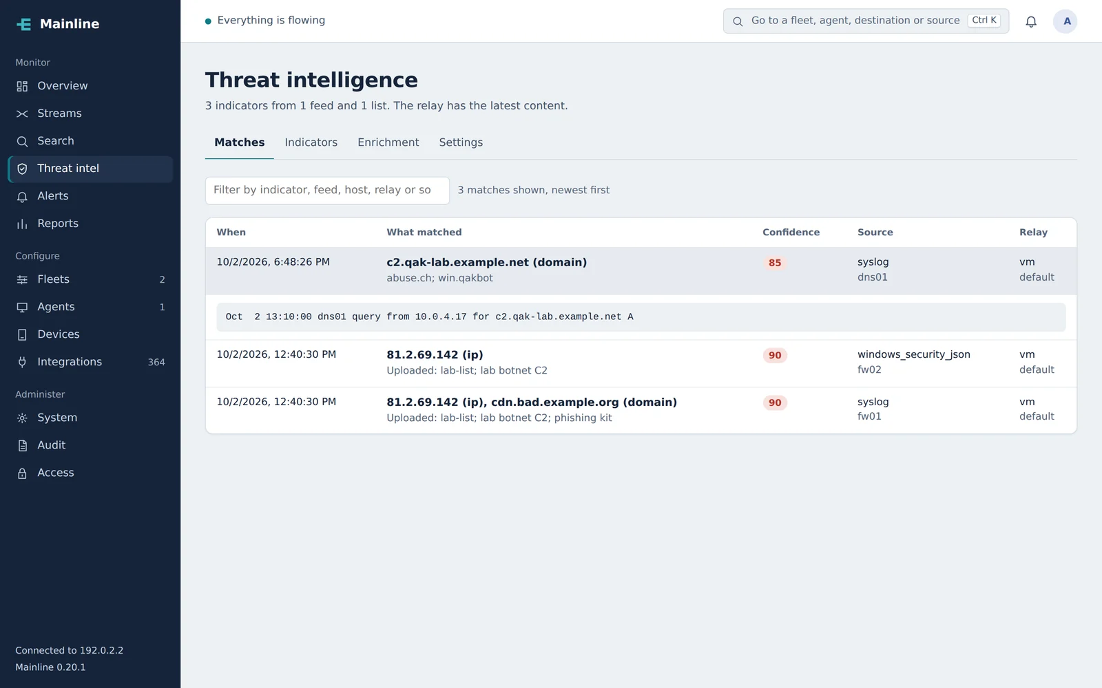Click the Integrations plug icon

(22, 362)
